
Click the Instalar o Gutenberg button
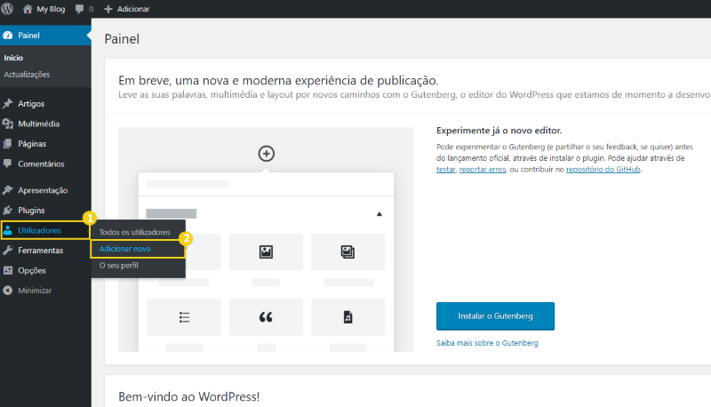[495, 316]
